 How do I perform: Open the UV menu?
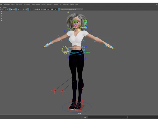click(x=61, y=4)
